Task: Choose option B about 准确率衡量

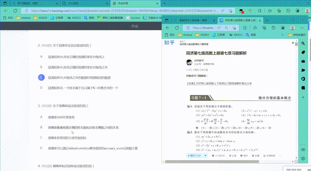Action: point(41,128)
